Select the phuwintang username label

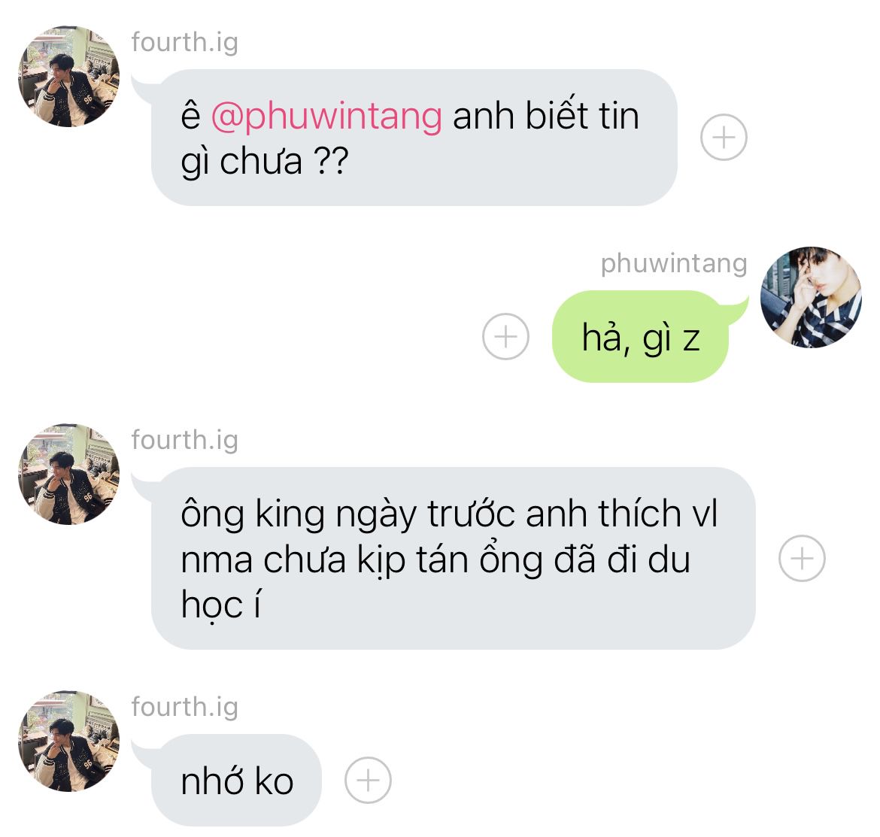coord(673,264)
